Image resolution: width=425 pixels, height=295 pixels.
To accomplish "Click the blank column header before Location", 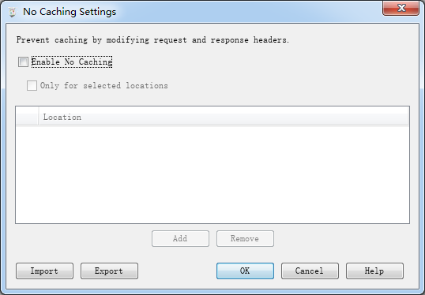I will [27, 117].
